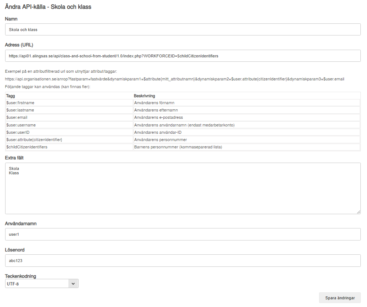The image size is (367, 307).
Task: Click the Lösenord field label
Action: tap(15, 250)
